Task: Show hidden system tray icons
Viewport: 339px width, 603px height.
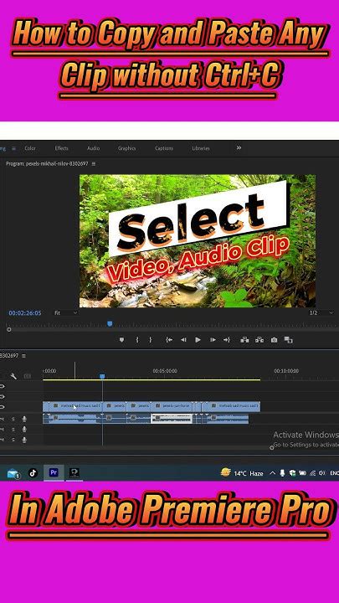Action: point(273,473)
